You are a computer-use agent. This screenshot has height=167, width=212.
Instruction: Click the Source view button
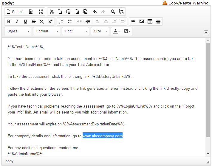15,12
